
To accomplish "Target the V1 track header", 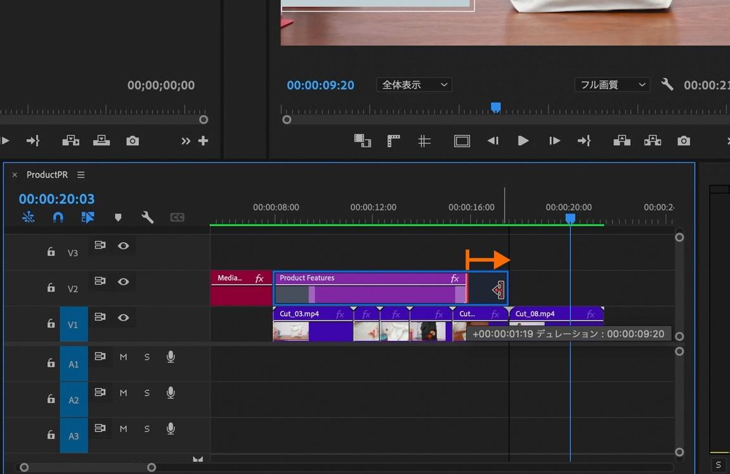I will point(74,324).
